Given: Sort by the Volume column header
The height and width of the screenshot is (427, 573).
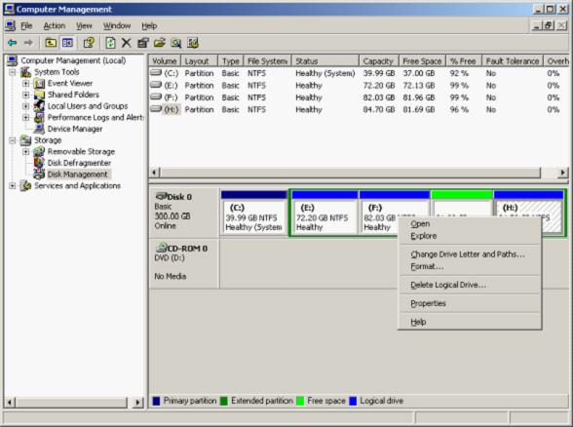Looking at the screenshot, I should (x=165, y=61).
